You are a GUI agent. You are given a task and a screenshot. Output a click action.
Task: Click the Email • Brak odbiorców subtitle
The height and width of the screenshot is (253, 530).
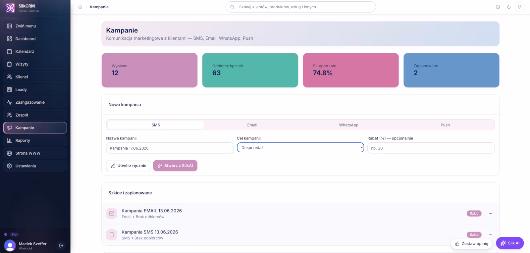(x=143, y=217)
